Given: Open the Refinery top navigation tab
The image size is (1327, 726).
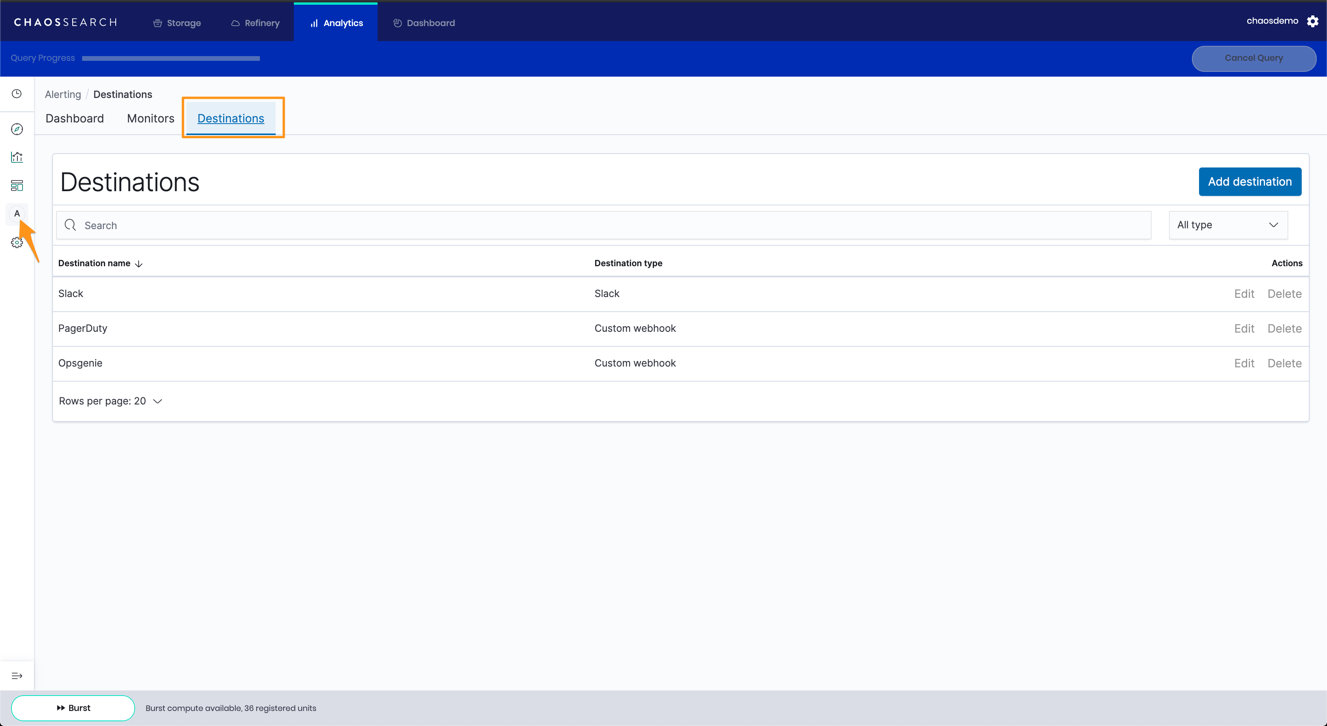Looking at the screenshot, I should [x=255, y=23].
